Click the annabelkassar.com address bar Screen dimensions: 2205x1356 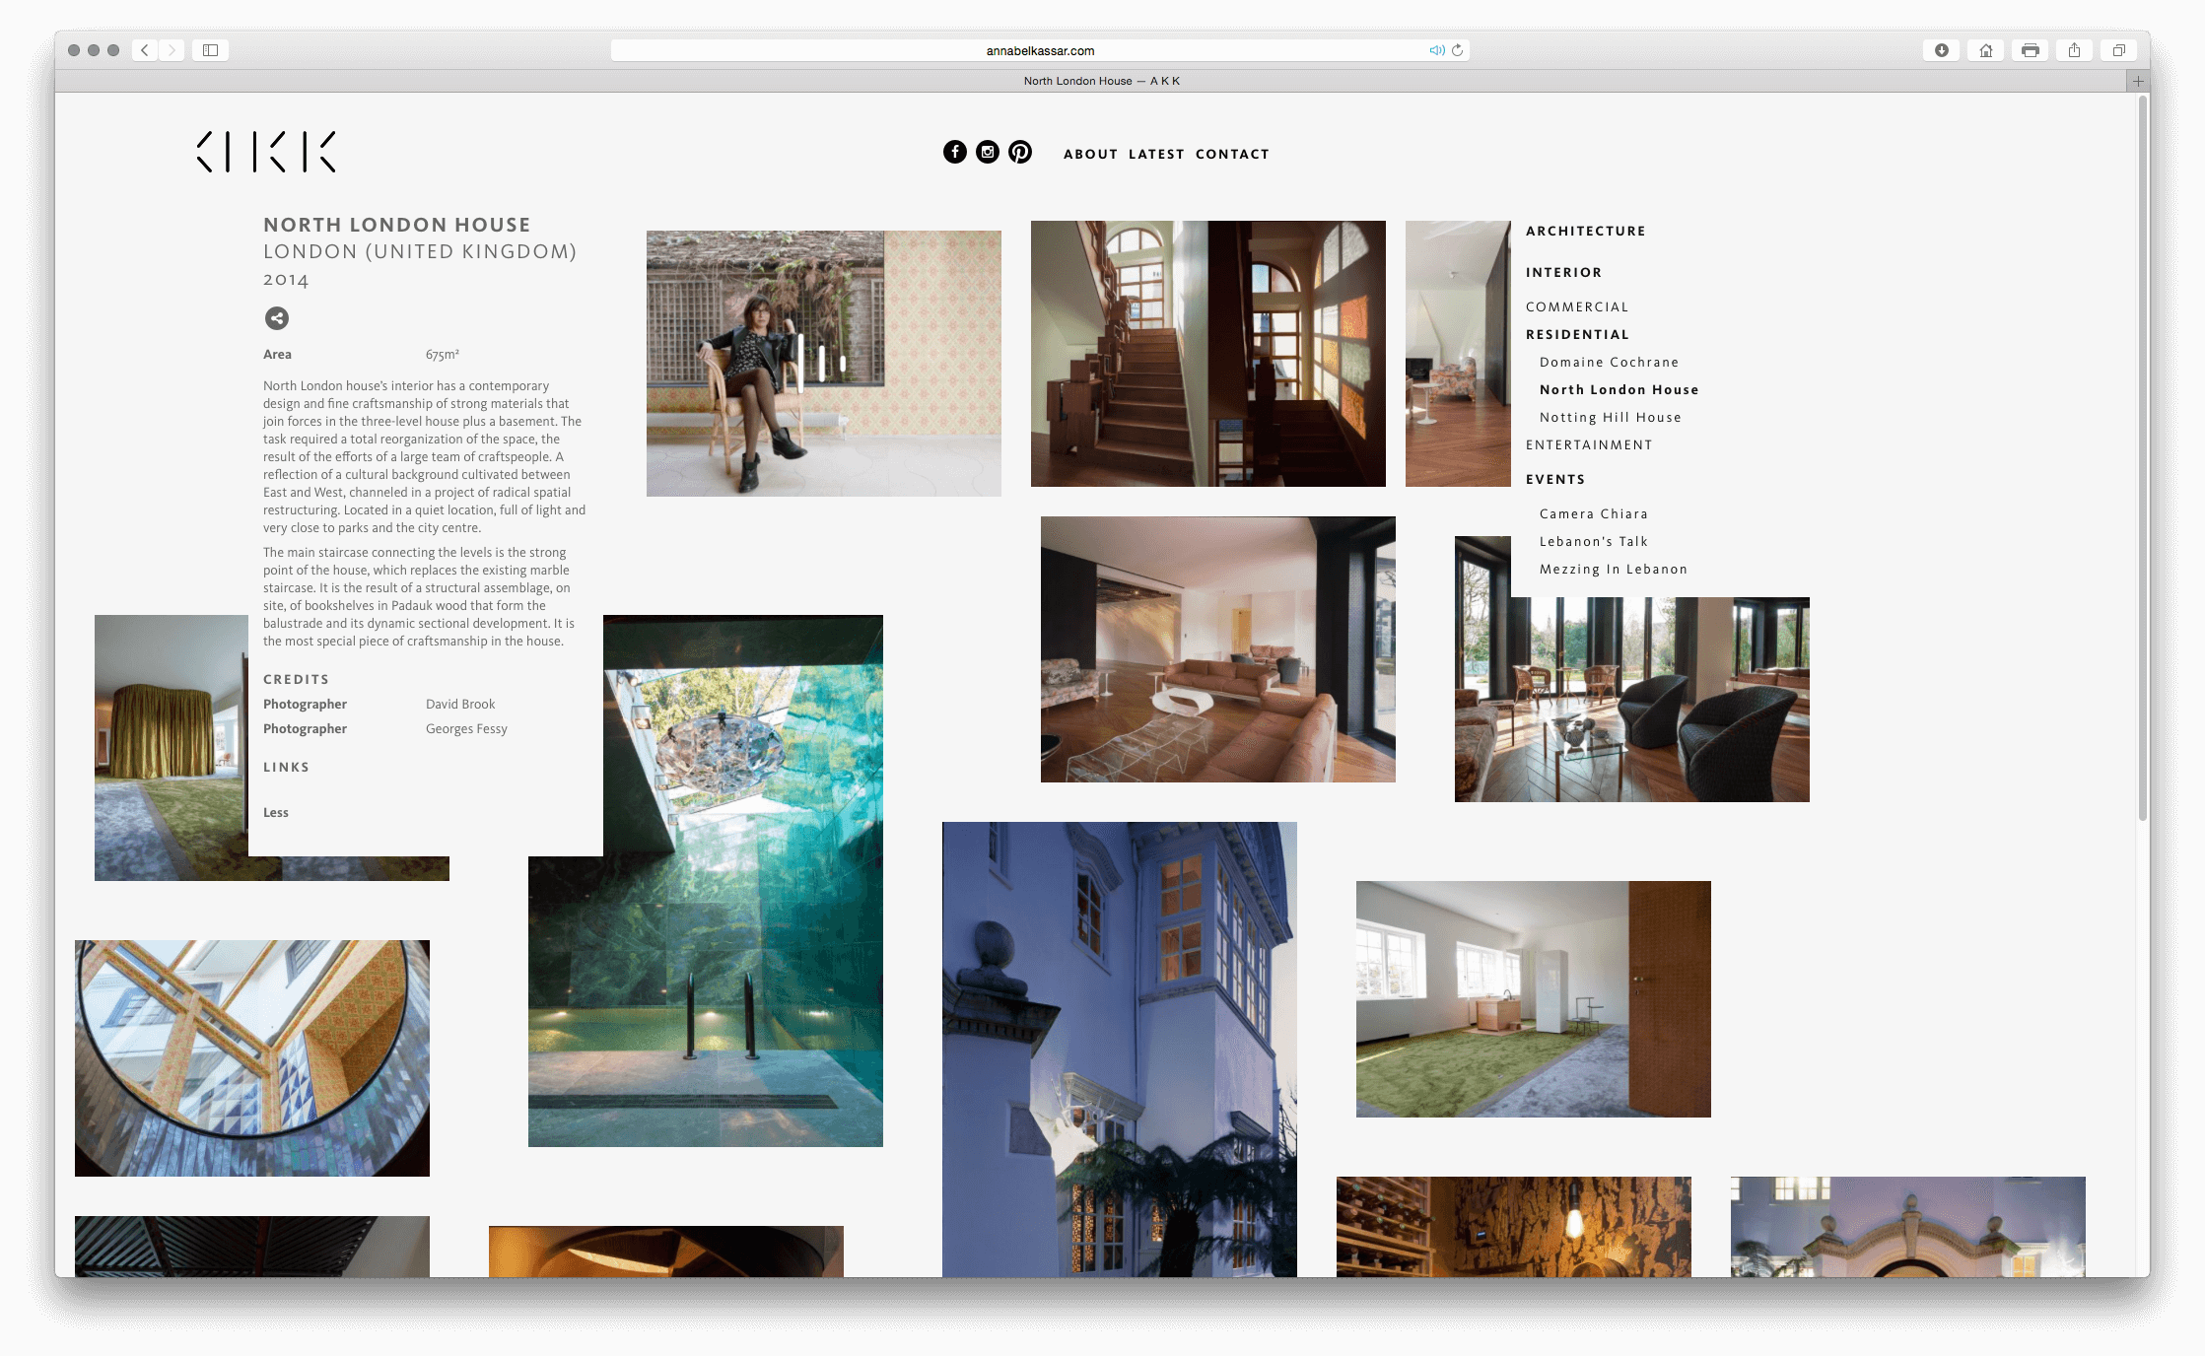[x=1040, y=50]
